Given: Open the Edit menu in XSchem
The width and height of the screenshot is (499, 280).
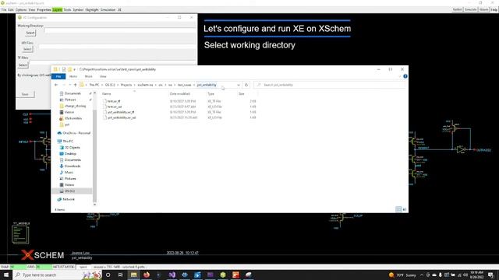Looking at the screenshot, I should [11, 10].
